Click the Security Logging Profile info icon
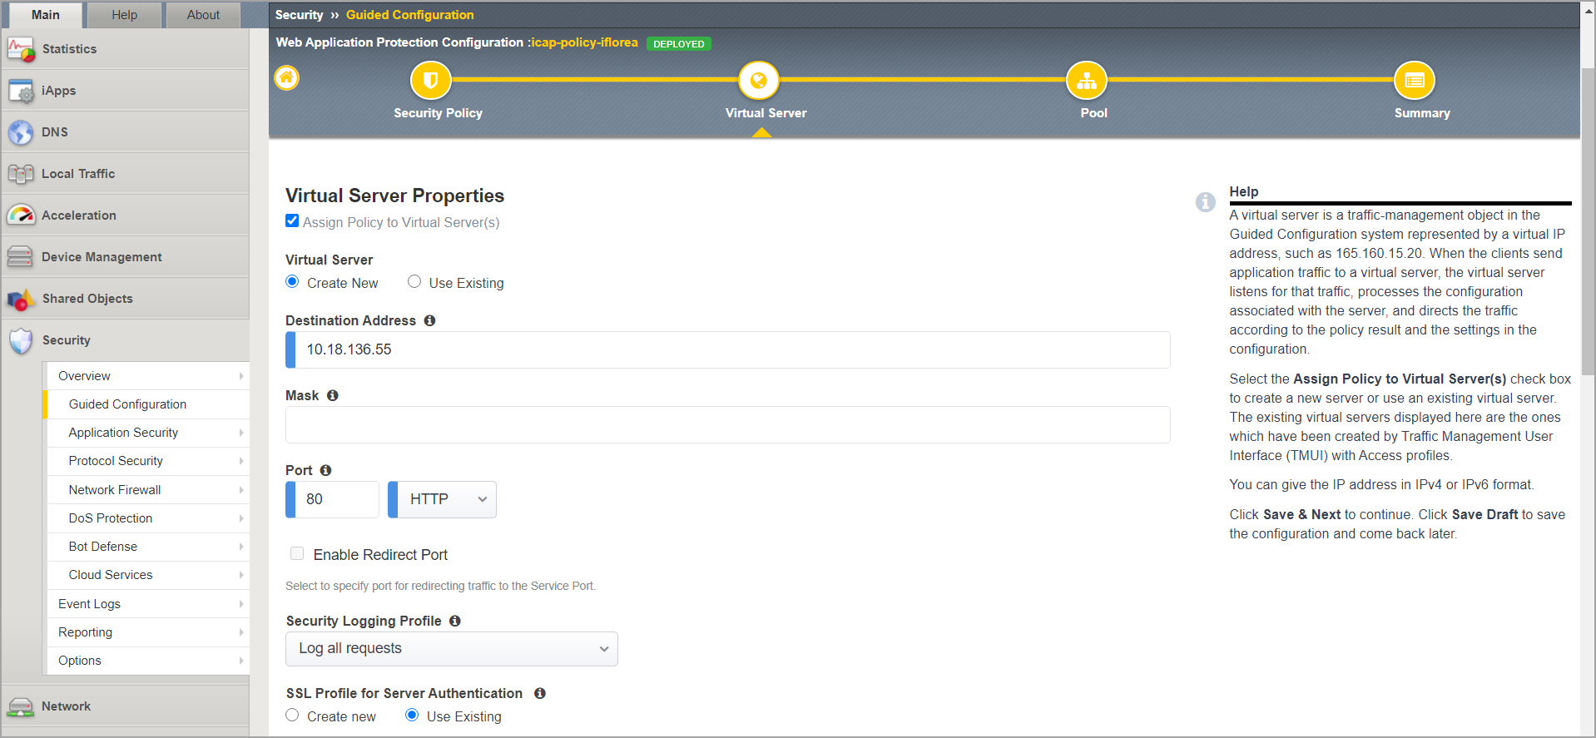 tap(454, 621)
